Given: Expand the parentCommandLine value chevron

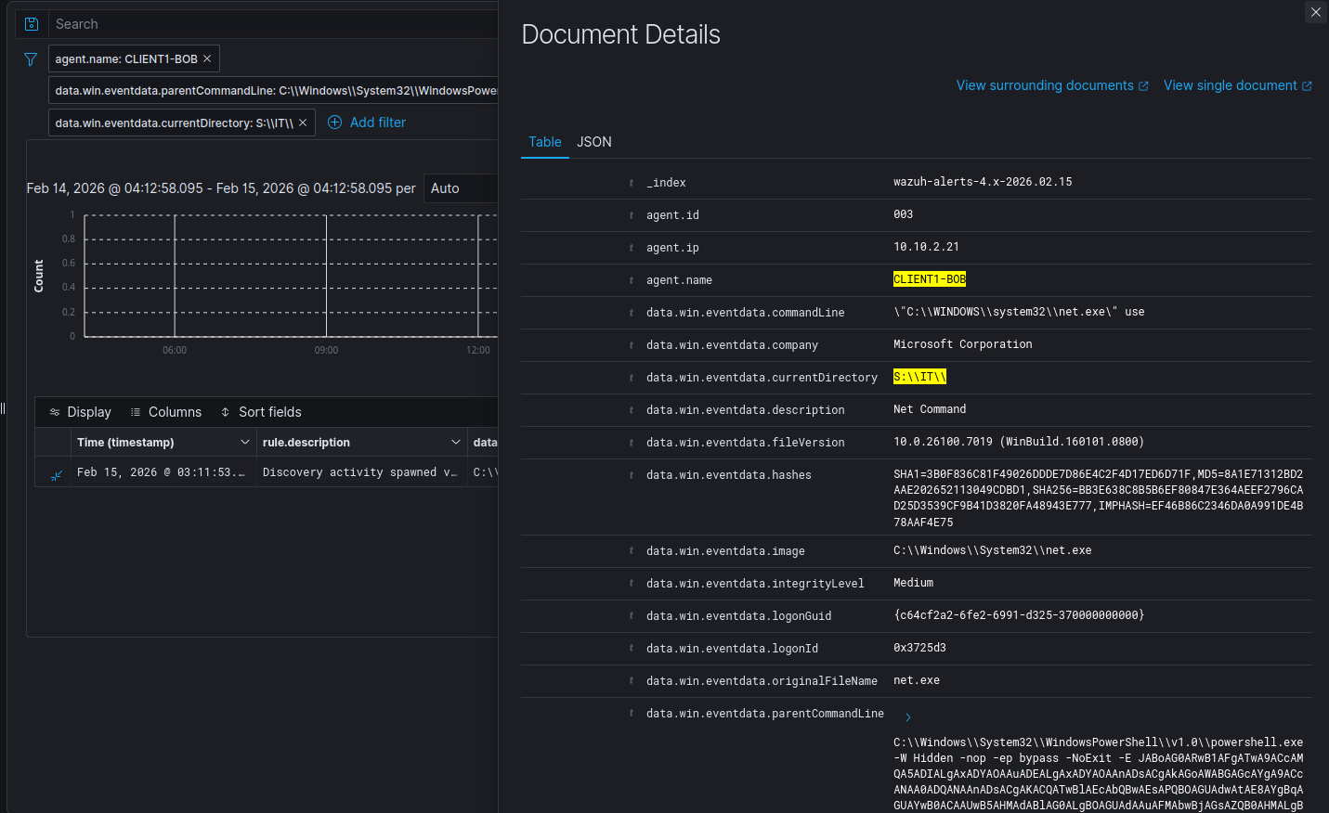Looking at the screenshot, I should click(908, 717).
